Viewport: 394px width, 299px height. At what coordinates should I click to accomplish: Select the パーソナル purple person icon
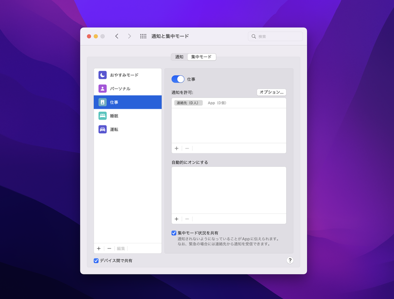(x=102, y=89)
